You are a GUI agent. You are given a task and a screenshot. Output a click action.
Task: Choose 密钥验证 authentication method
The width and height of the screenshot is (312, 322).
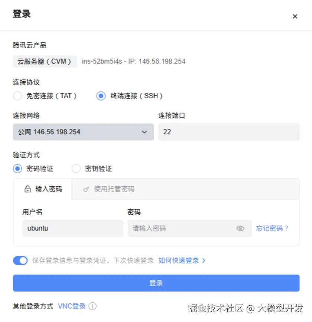76,169
